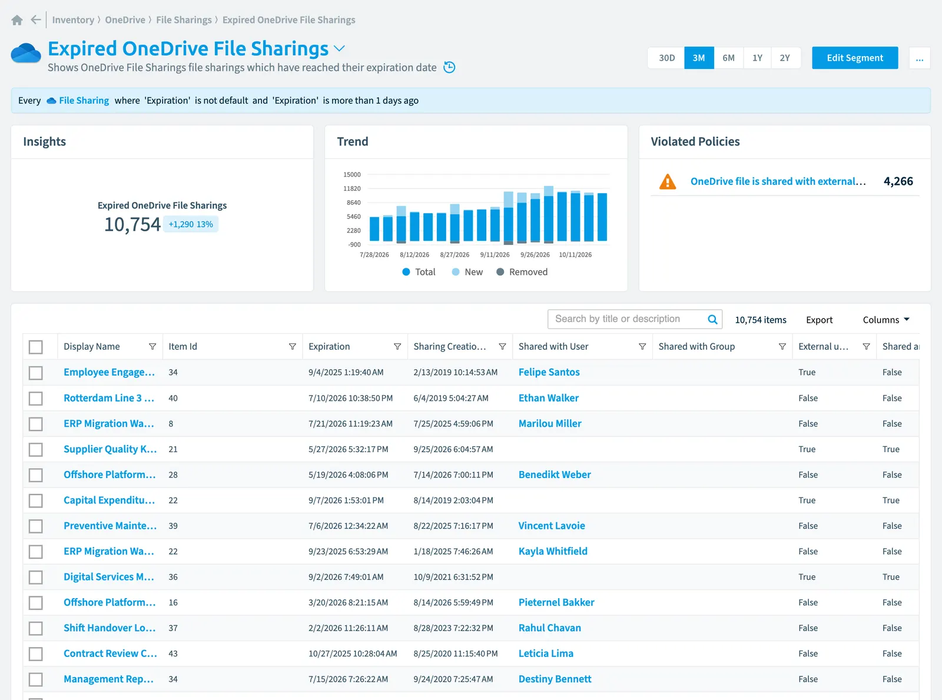Export the items list
Screen dimensions: 942x700
click(819, 320)
